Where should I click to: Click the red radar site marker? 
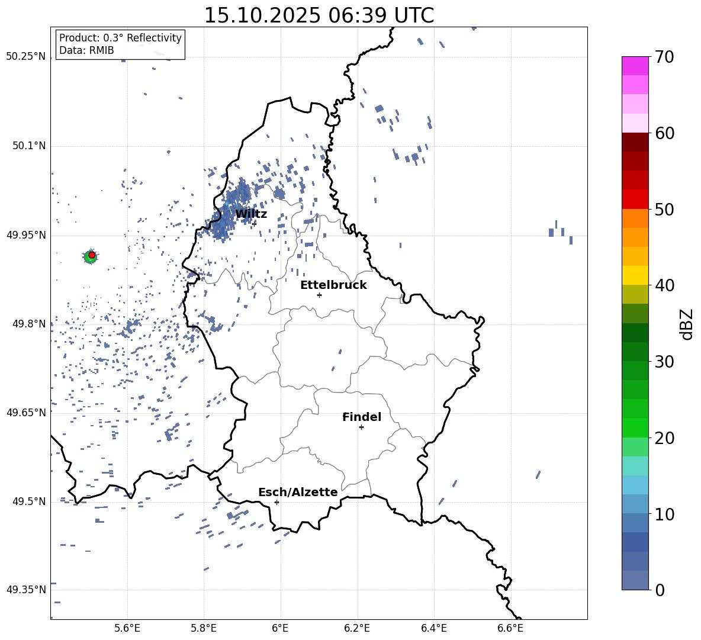pyautogui.click(x=92, y=255)
